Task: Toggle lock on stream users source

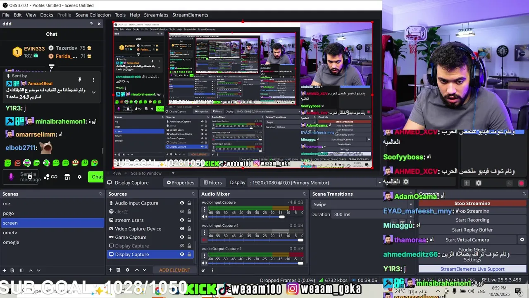Action: (189, 220)
